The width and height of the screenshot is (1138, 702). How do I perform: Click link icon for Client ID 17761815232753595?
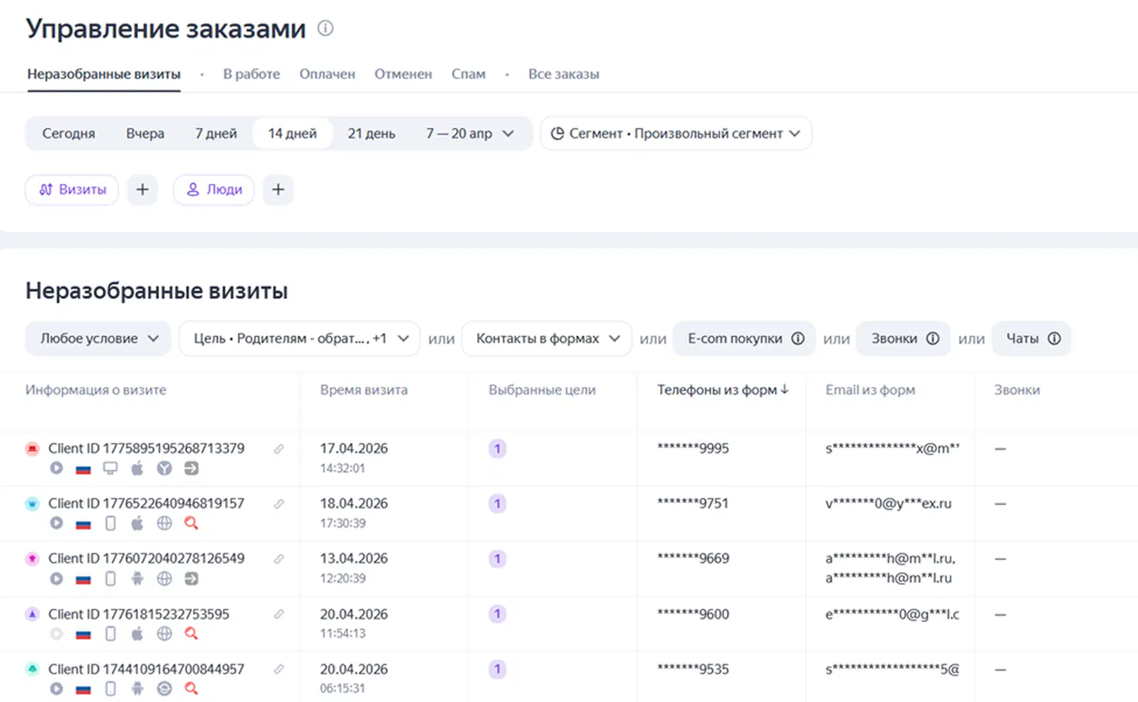coord(279,614)
